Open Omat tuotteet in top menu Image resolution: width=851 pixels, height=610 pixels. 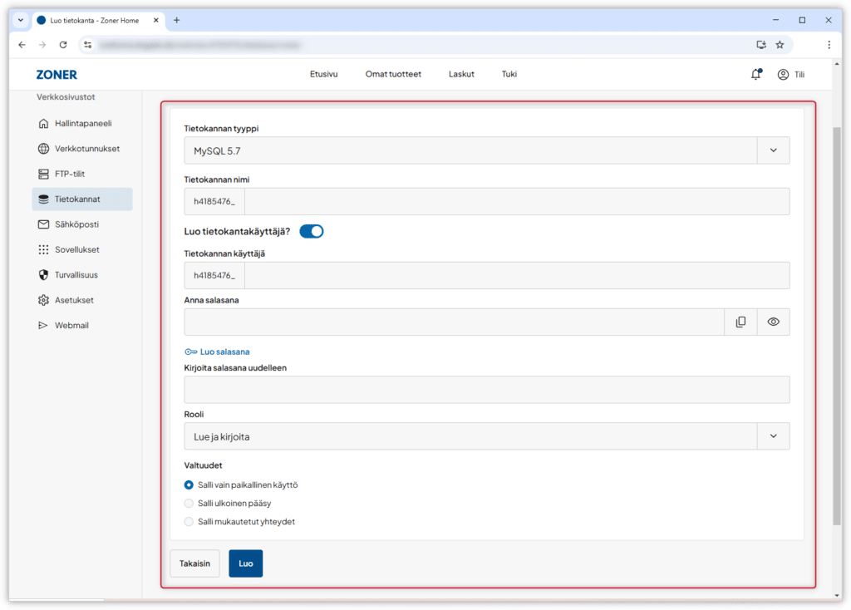[393, 74]
